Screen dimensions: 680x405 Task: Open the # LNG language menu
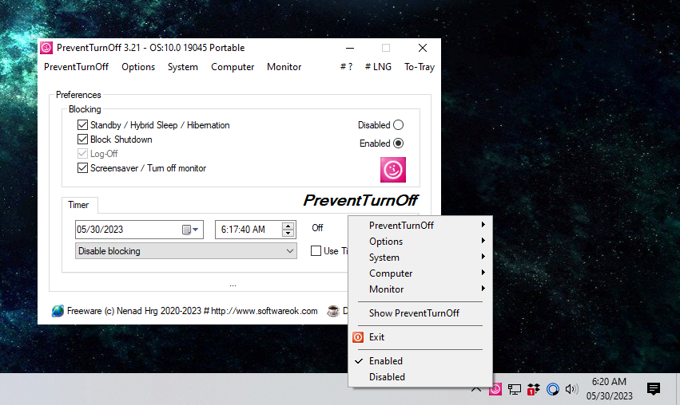[378, 67]
